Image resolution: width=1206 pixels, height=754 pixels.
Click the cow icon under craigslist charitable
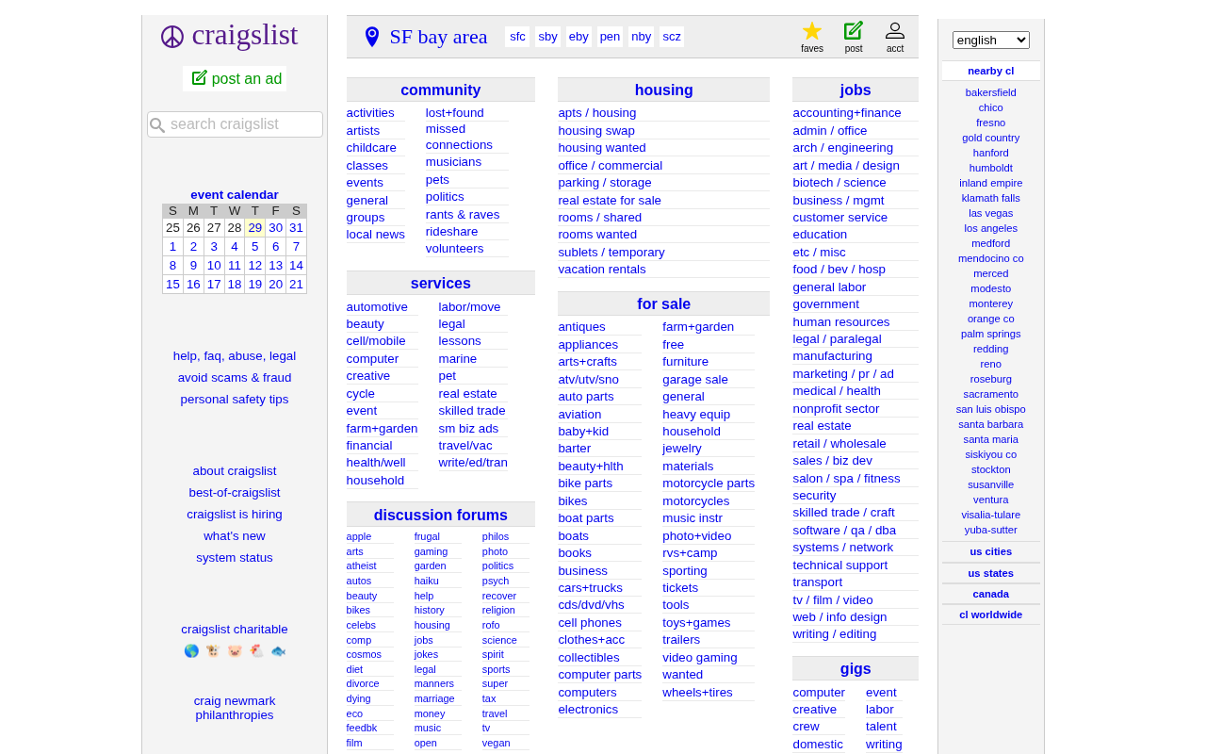213,650
